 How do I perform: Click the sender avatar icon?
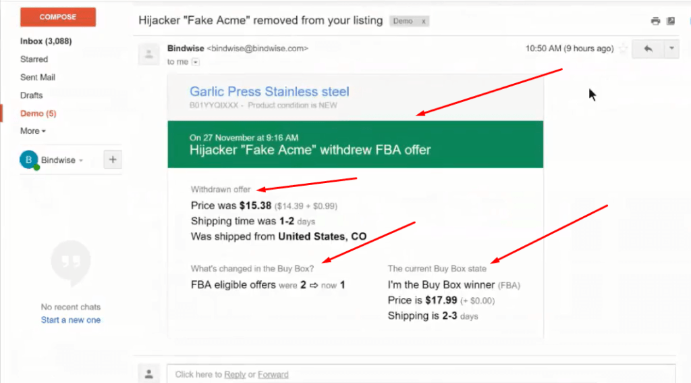click(x=149, y=54)
